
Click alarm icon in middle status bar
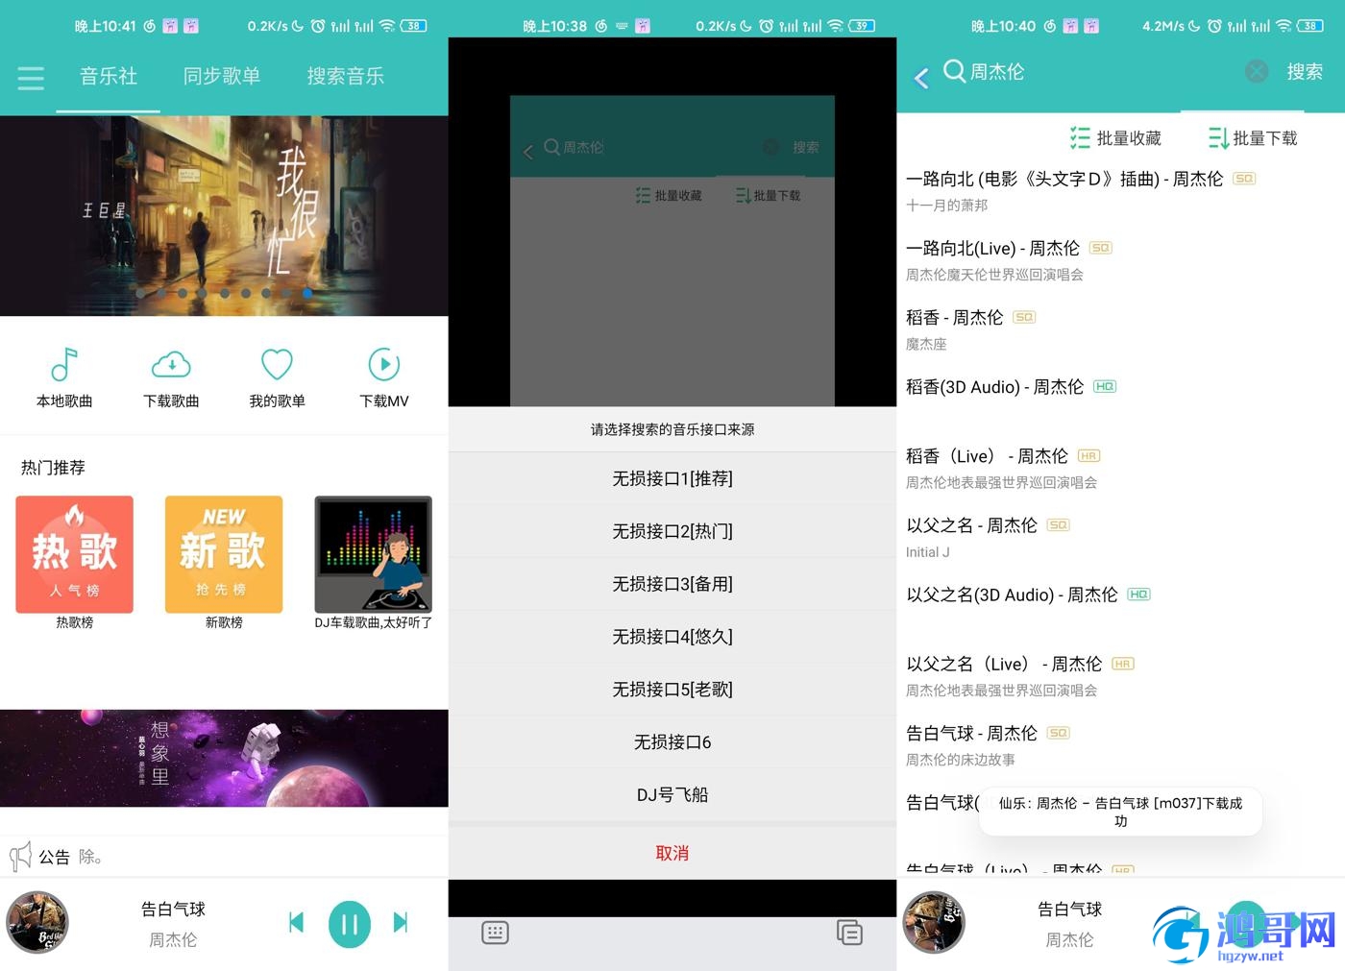pyautogui.click(x=766, y=26)
